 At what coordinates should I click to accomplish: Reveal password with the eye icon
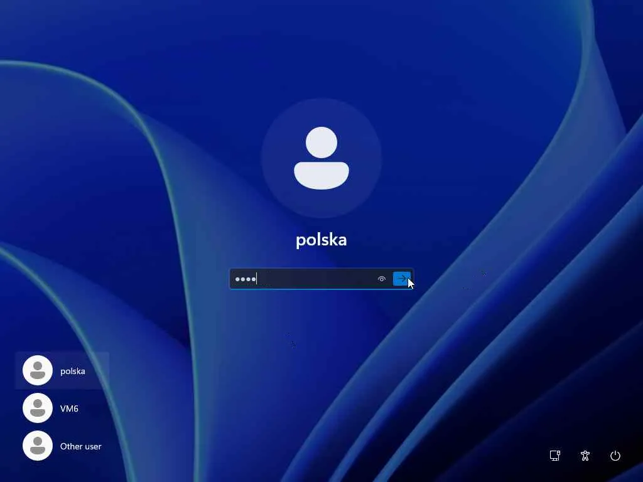(381, 279)
